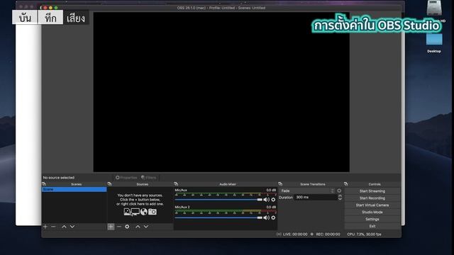Click the 'No source selected' label
This screenshot has height=255, width=454.
(x=59, y=178)
